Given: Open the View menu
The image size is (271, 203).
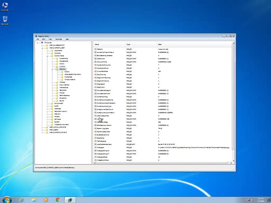Looking at the screenshot, I should click(x=50, y=39).
